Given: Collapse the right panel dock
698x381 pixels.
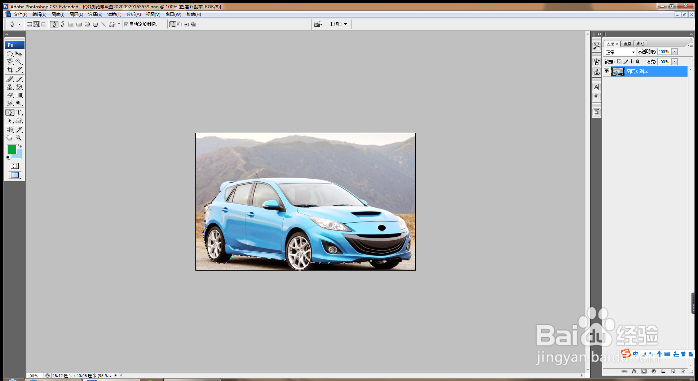Looking at the screenshot, I should coord(691,34).
